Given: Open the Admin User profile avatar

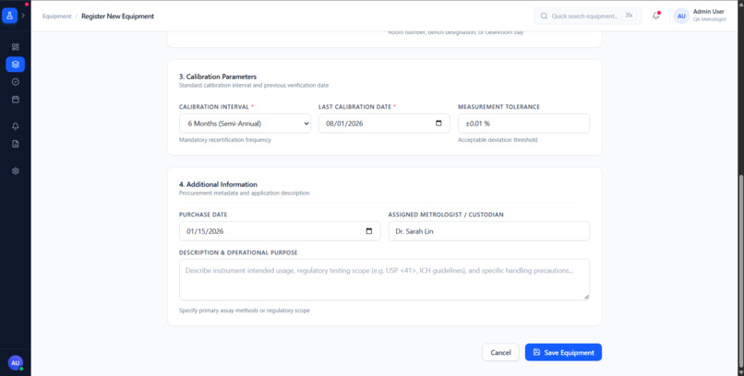Looking at the screenshot, I should [x=681, y=16].
